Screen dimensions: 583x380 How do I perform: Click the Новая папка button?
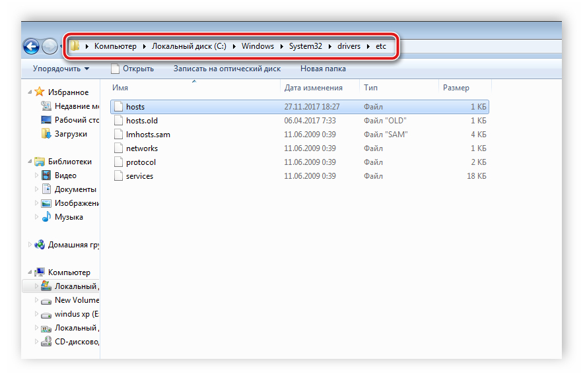[x=323, y=69]
